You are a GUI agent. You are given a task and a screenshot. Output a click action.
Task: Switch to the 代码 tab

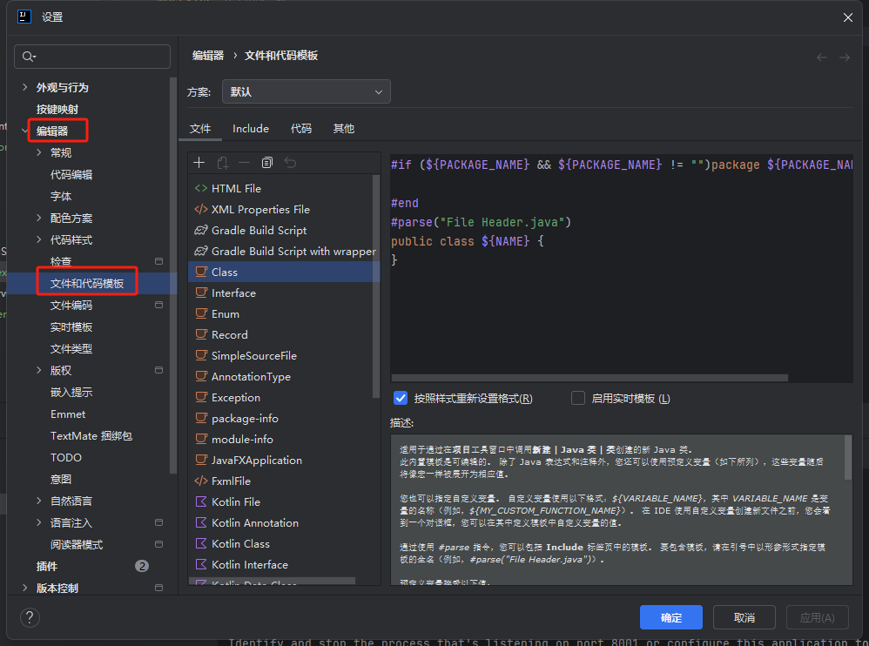pyautogui.click(x=301, y=129)
